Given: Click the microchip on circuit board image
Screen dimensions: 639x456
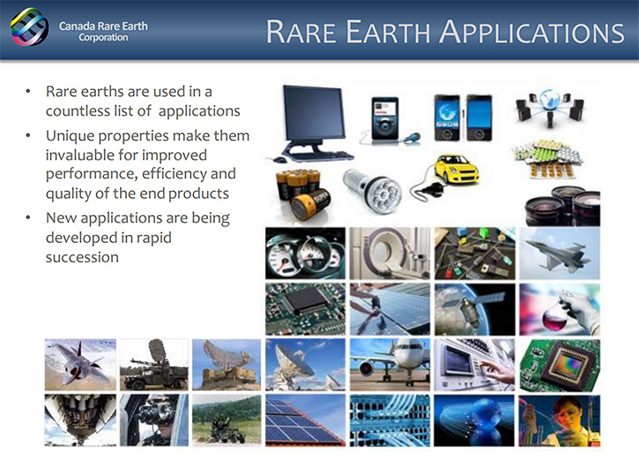Looking at the screenshot, I should pyautogui.click(x=305, y=310).
